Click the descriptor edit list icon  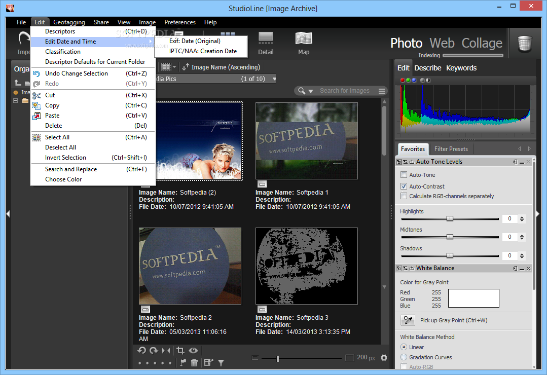coord(208,363)
